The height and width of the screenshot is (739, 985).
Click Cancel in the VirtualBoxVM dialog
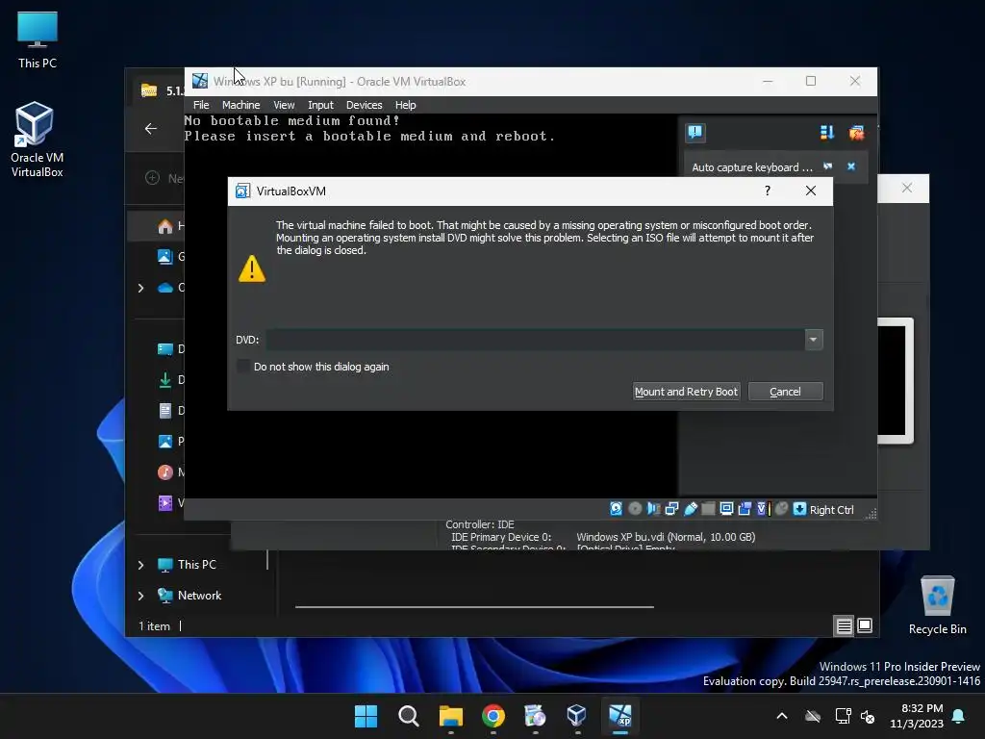pos(785,392)
